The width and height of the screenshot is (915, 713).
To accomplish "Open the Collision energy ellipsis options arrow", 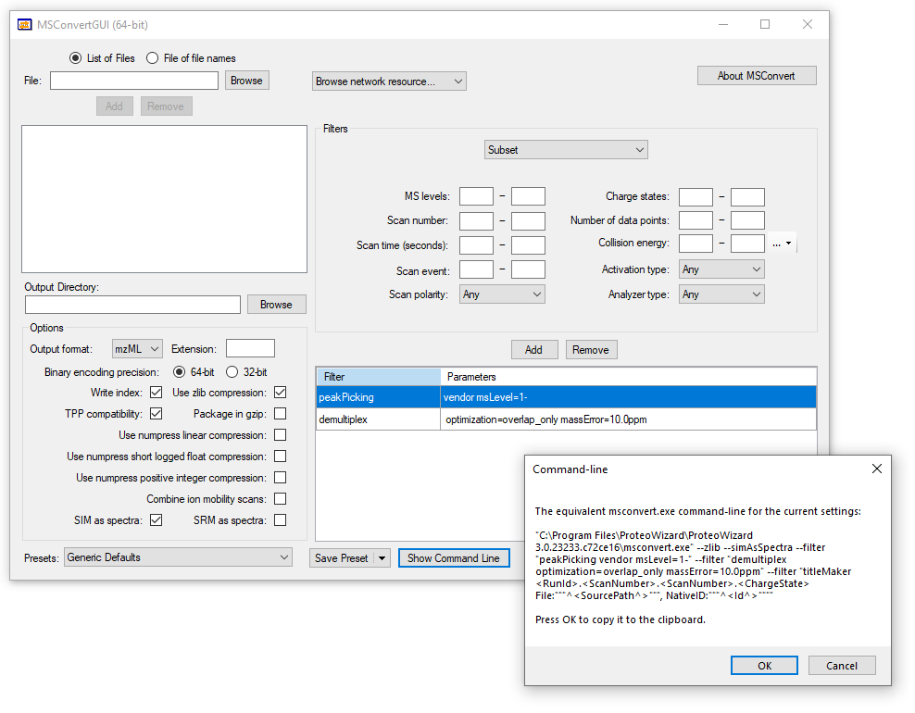I will (787, 244).
